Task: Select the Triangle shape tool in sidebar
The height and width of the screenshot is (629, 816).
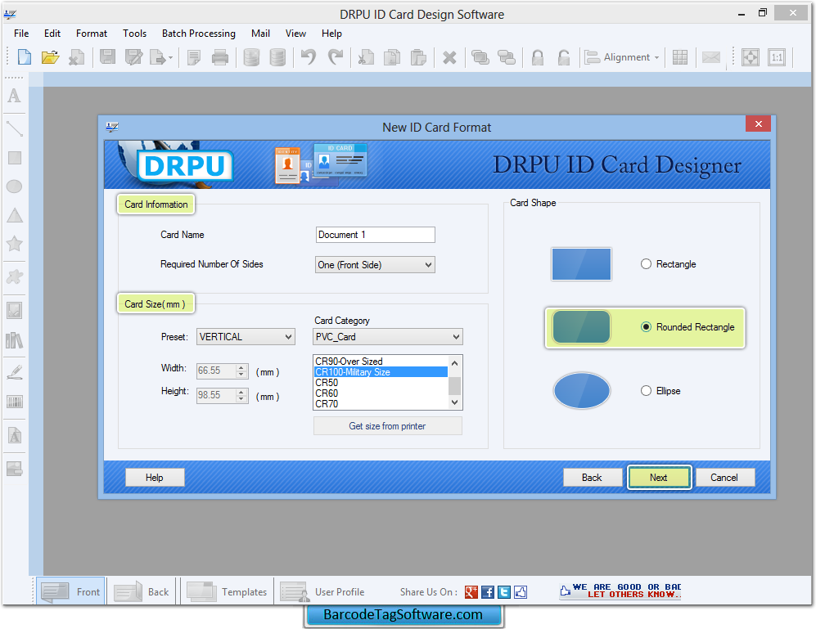Action: click(15, 215)
